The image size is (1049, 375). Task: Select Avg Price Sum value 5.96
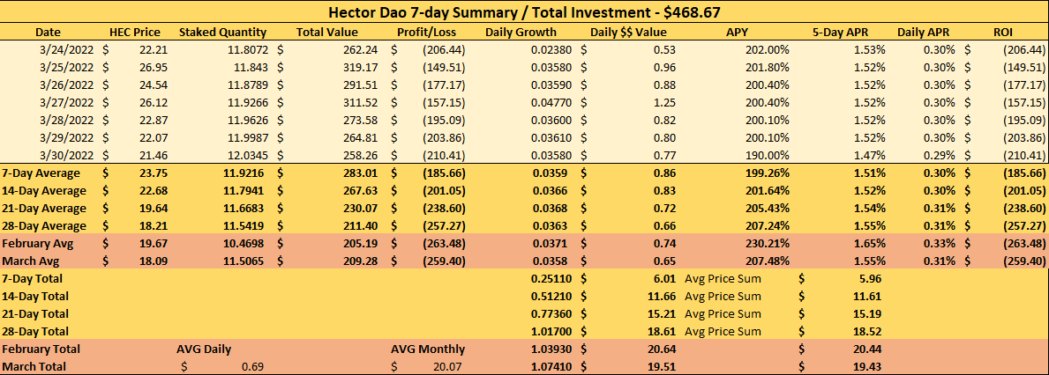(869, 278)
